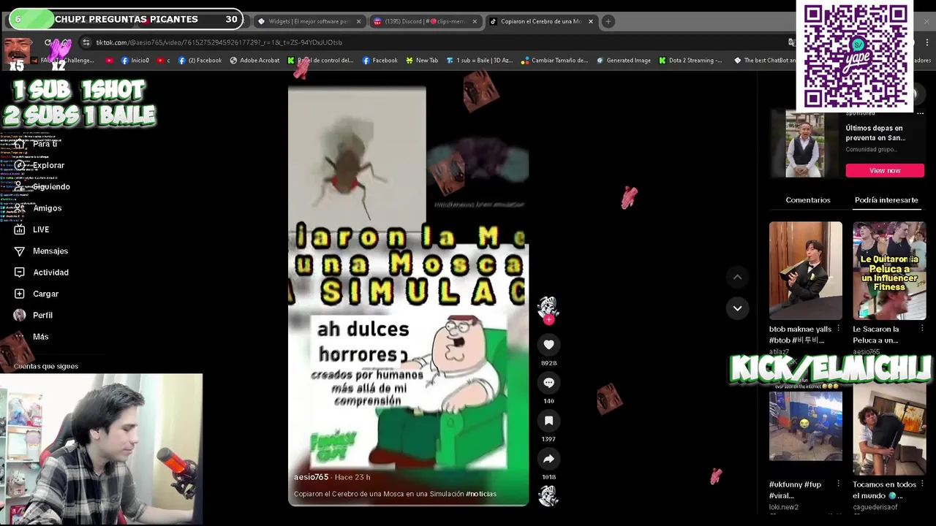Screen dimensions: 936x526
Task: Follow aesio765 with the plus on avatar
Action: point(548,320)
